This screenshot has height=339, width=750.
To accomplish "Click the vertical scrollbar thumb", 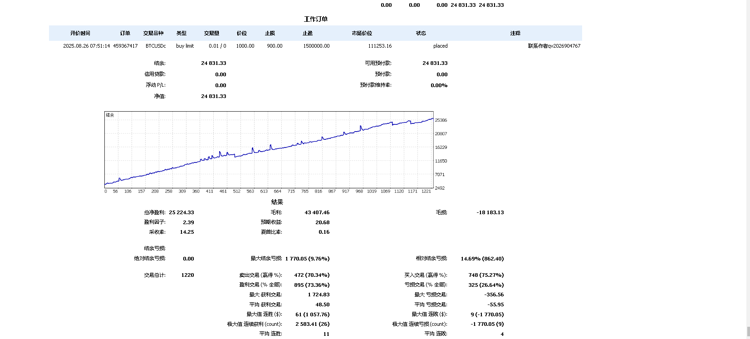I will (748, 332).
